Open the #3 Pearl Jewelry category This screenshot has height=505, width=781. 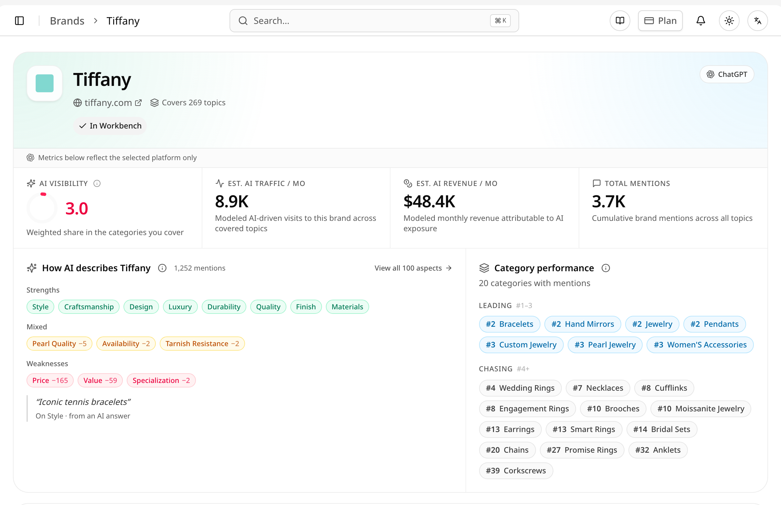(605, 345)
